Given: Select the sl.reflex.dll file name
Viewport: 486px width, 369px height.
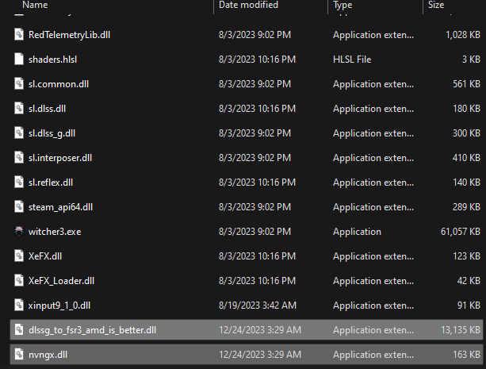Looking at the screenshot, I should pyautogui.click(x=51, y=183).
